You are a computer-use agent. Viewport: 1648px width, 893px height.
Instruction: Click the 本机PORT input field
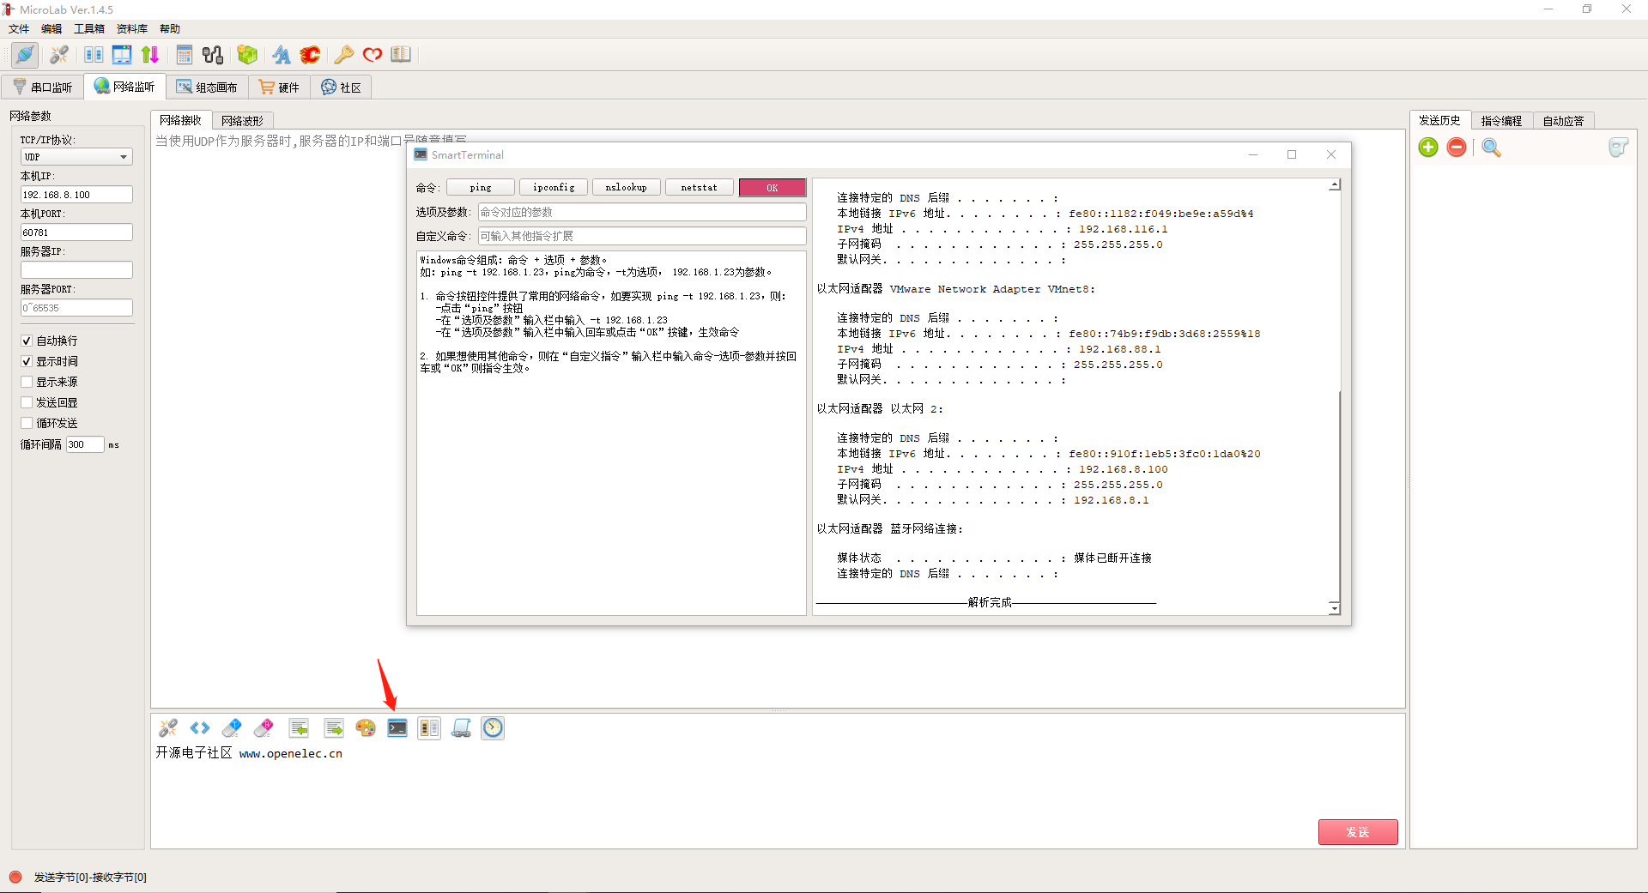point(76,232)
